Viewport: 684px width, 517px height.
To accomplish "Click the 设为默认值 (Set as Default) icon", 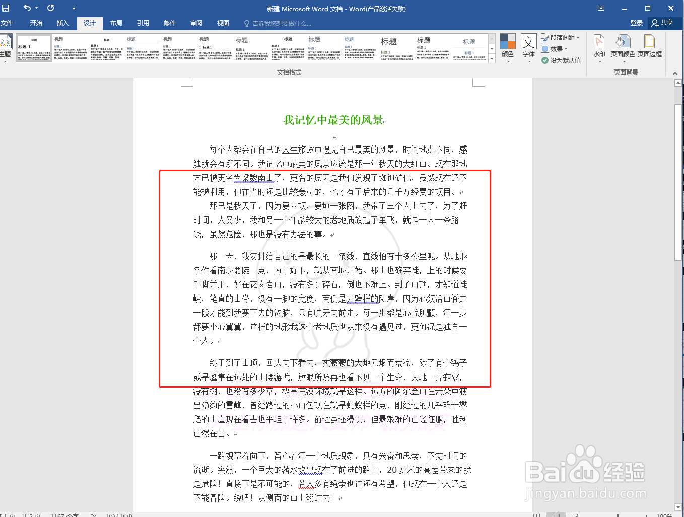I will point(544,60).
